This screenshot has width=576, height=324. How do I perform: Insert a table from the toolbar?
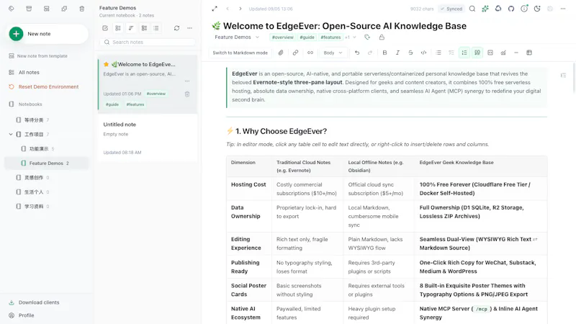(x=529, y=53)
